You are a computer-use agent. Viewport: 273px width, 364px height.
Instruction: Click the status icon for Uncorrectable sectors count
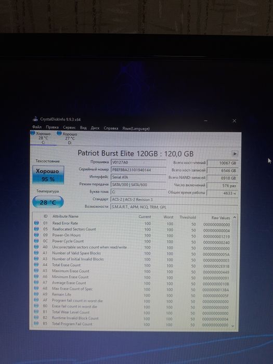(x=36, y=247)
